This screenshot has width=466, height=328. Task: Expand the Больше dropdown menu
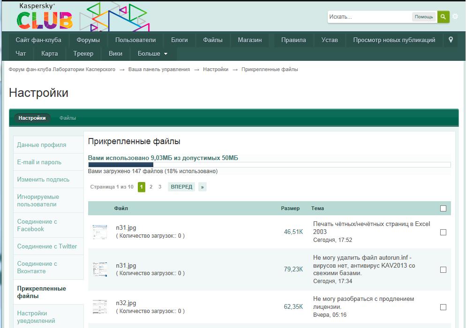pos(152,54)
